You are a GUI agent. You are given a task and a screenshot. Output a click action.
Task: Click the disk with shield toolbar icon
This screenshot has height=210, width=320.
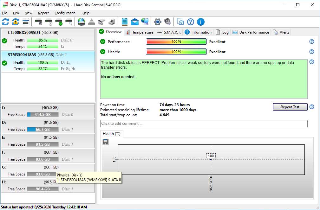38,22
